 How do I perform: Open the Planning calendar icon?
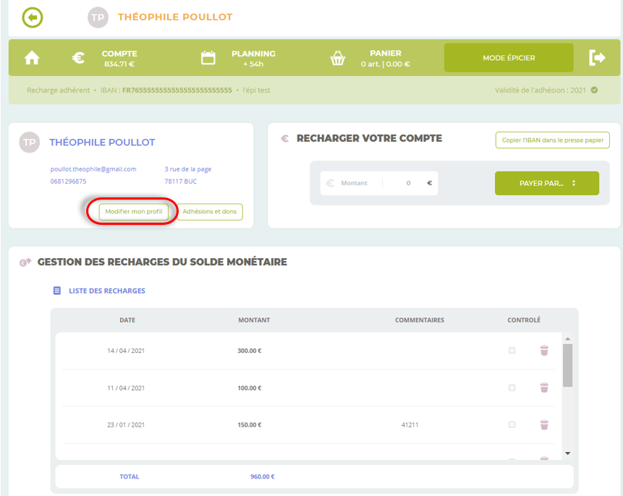[208, 59]
